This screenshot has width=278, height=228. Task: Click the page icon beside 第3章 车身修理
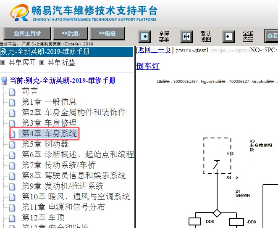click(12, 123)
